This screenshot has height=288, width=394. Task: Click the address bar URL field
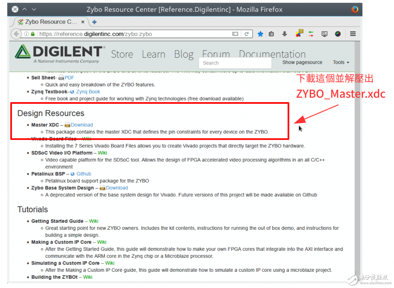129,34
